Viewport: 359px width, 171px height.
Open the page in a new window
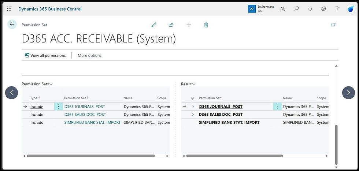point(333,25)
